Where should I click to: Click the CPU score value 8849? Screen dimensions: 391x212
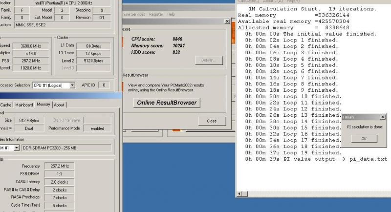point(177,39)
